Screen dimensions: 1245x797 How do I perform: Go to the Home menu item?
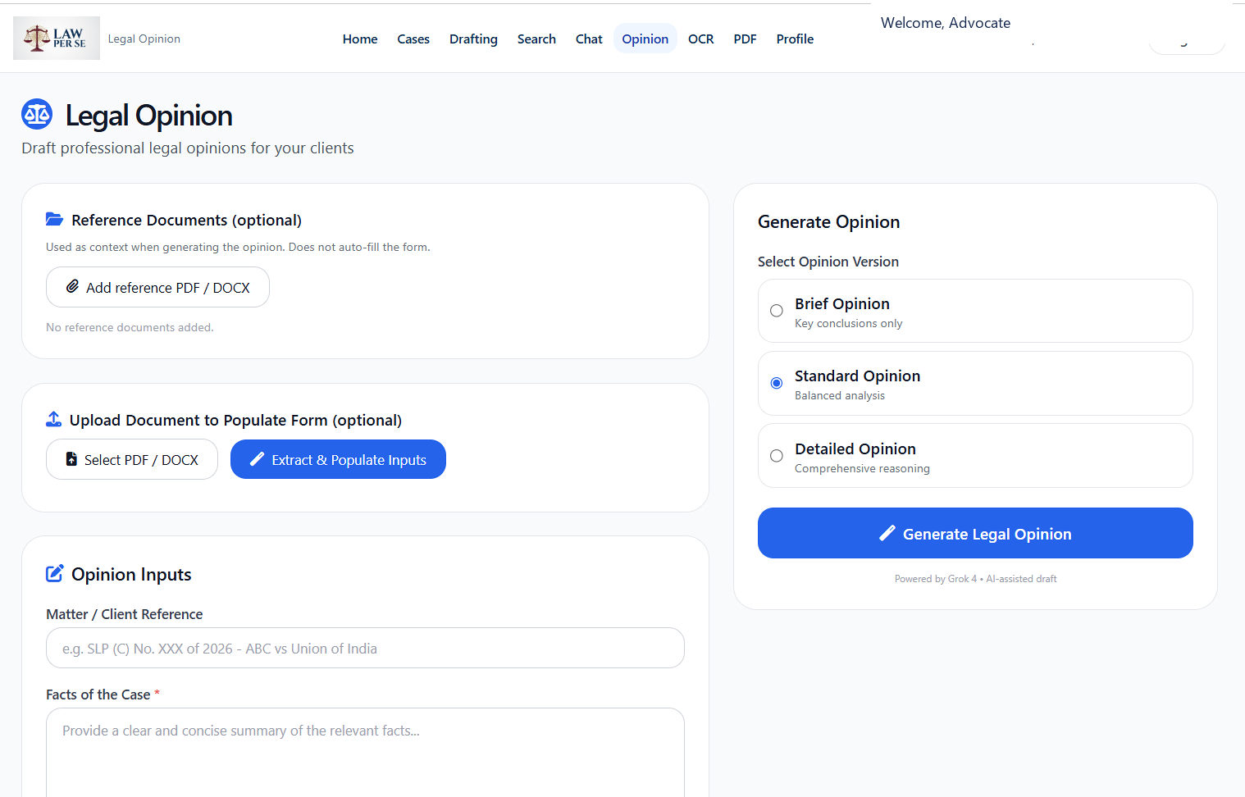pos(360,39)
